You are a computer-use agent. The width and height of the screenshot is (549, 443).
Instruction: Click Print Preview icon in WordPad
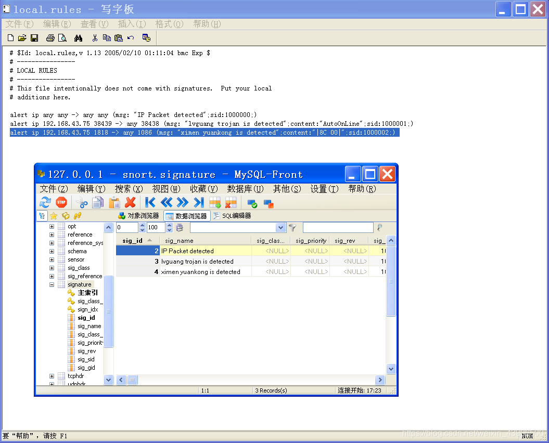(x=62, y=38)
